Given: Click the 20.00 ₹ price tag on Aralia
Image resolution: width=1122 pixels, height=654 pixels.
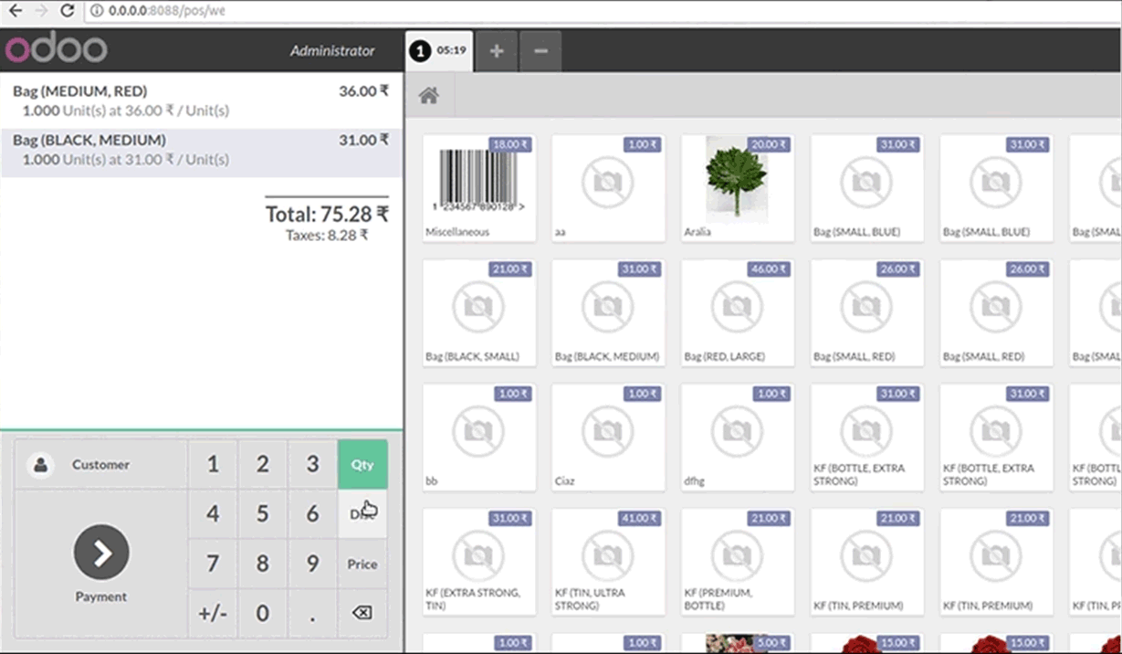Looking at the screenshot, I should [x=769, y=144].
